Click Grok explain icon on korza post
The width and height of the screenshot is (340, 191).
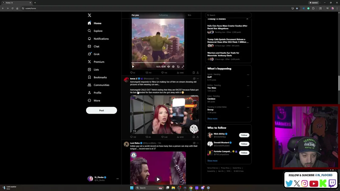tap(194, 79)
